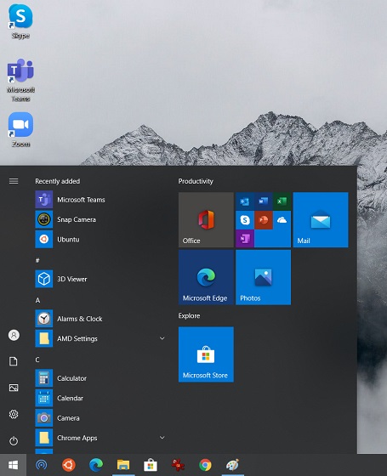Open the Pictures folder sidebar icon
Image resolution: width=387 pixels, height=476 pixels.
(x=14, y=388)
